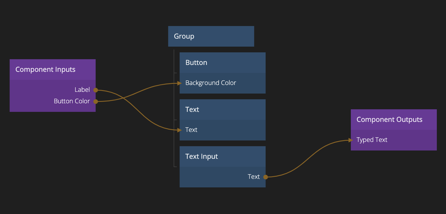The height and width of the screenshot is (214, 446).
Task: Select the Component Inputs node header
Action: pos(52,70)
